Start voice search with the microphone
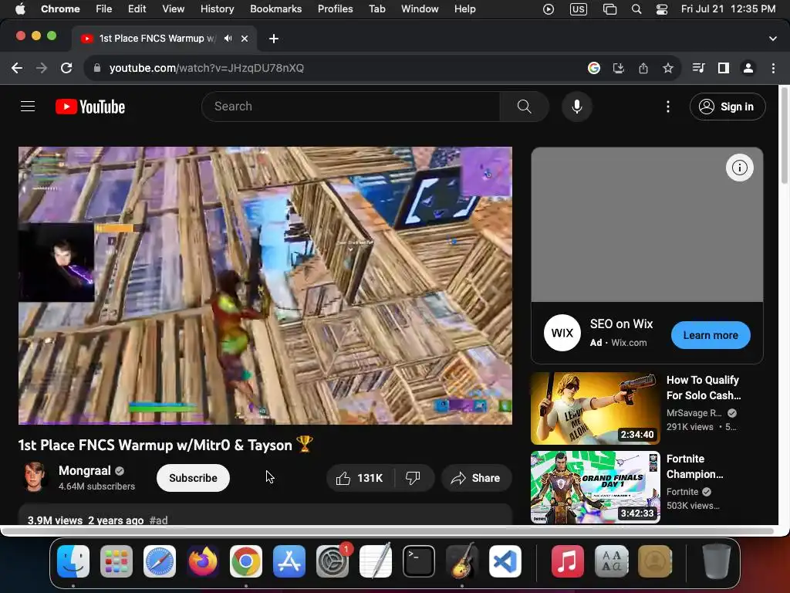The image size is (790, 593). click(x=577, y=107)
